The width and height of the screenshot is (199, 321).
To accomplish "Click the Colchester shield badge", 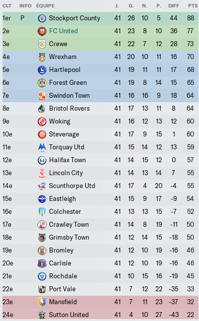I will point(42,212).
